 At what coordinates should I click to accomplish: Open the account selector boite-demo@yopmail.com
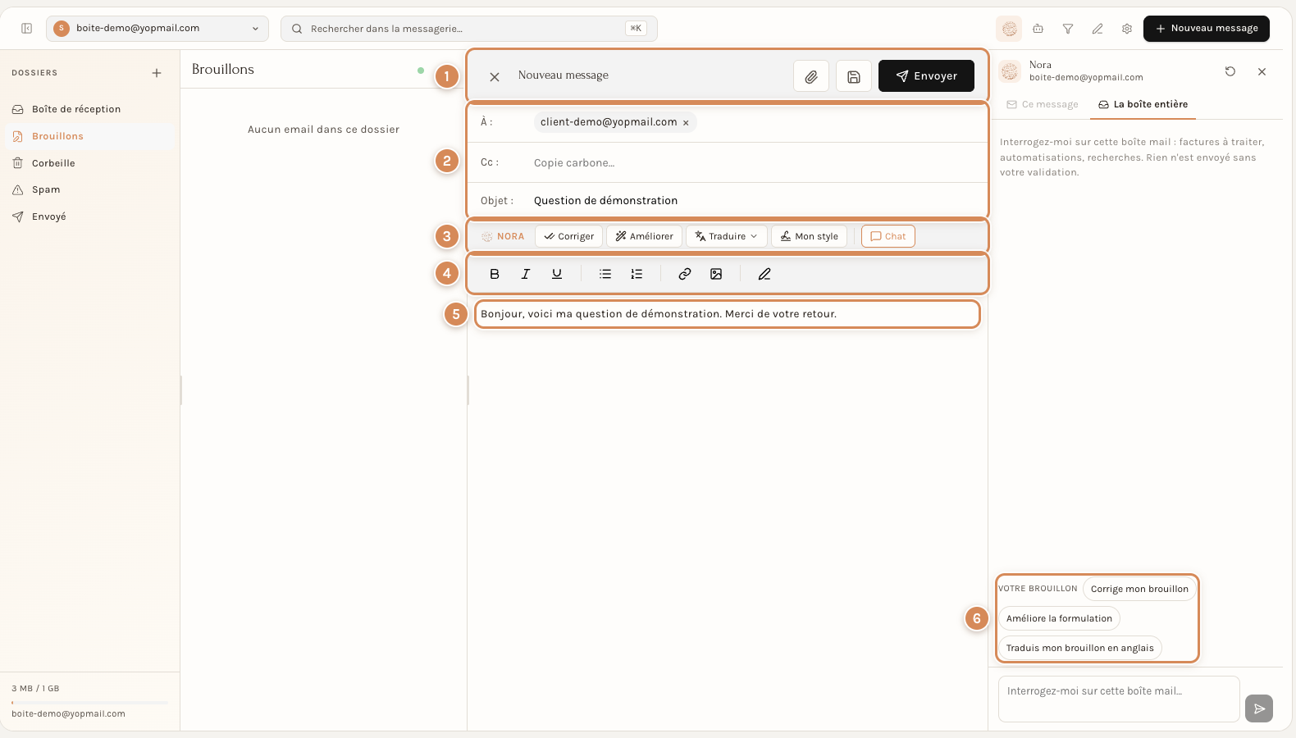pyautogui.click(x=157, y=29)
